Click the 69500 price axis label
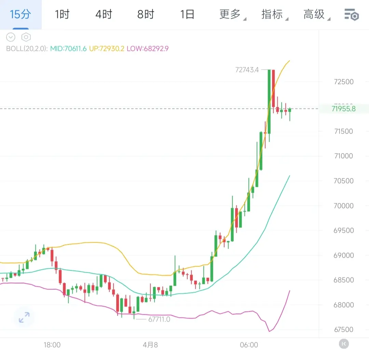This screenshot has width=369, height=351. [344, 230]
